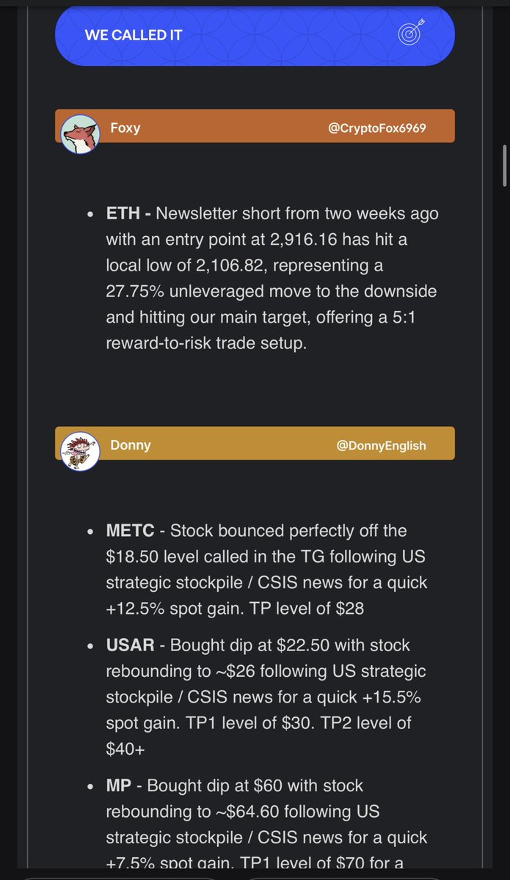Viewport: 510px width, 880px height.
Task: Open the @DonnyEnglish handle link
Action: [x=381, y=445]
